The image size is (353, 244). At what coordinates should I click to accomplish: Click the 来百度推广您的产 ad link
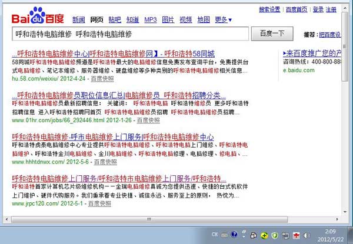(x=312, y=54)
